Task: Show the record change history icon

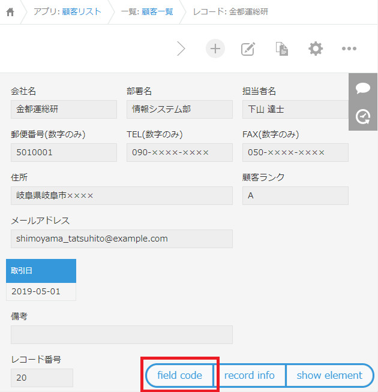Action: pyautogui.click(x=363, y=116)
